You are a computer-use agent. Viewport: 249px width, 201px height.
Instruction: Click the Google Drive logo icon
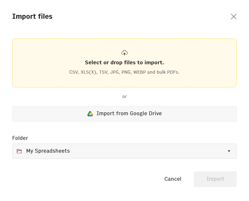tap(90, 114)
